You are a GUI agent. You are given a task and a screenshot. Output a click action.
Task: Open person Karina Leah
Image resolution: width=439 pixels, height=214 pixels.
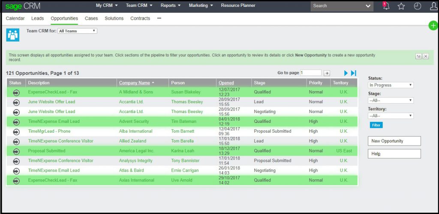pos(183,151)
